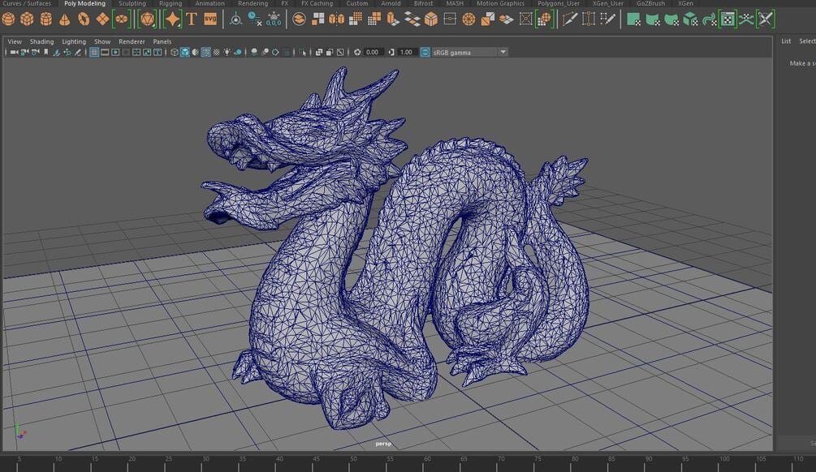Click the exposure value field 0.00
Screen dimensions: 816x472
pos(373,53)
